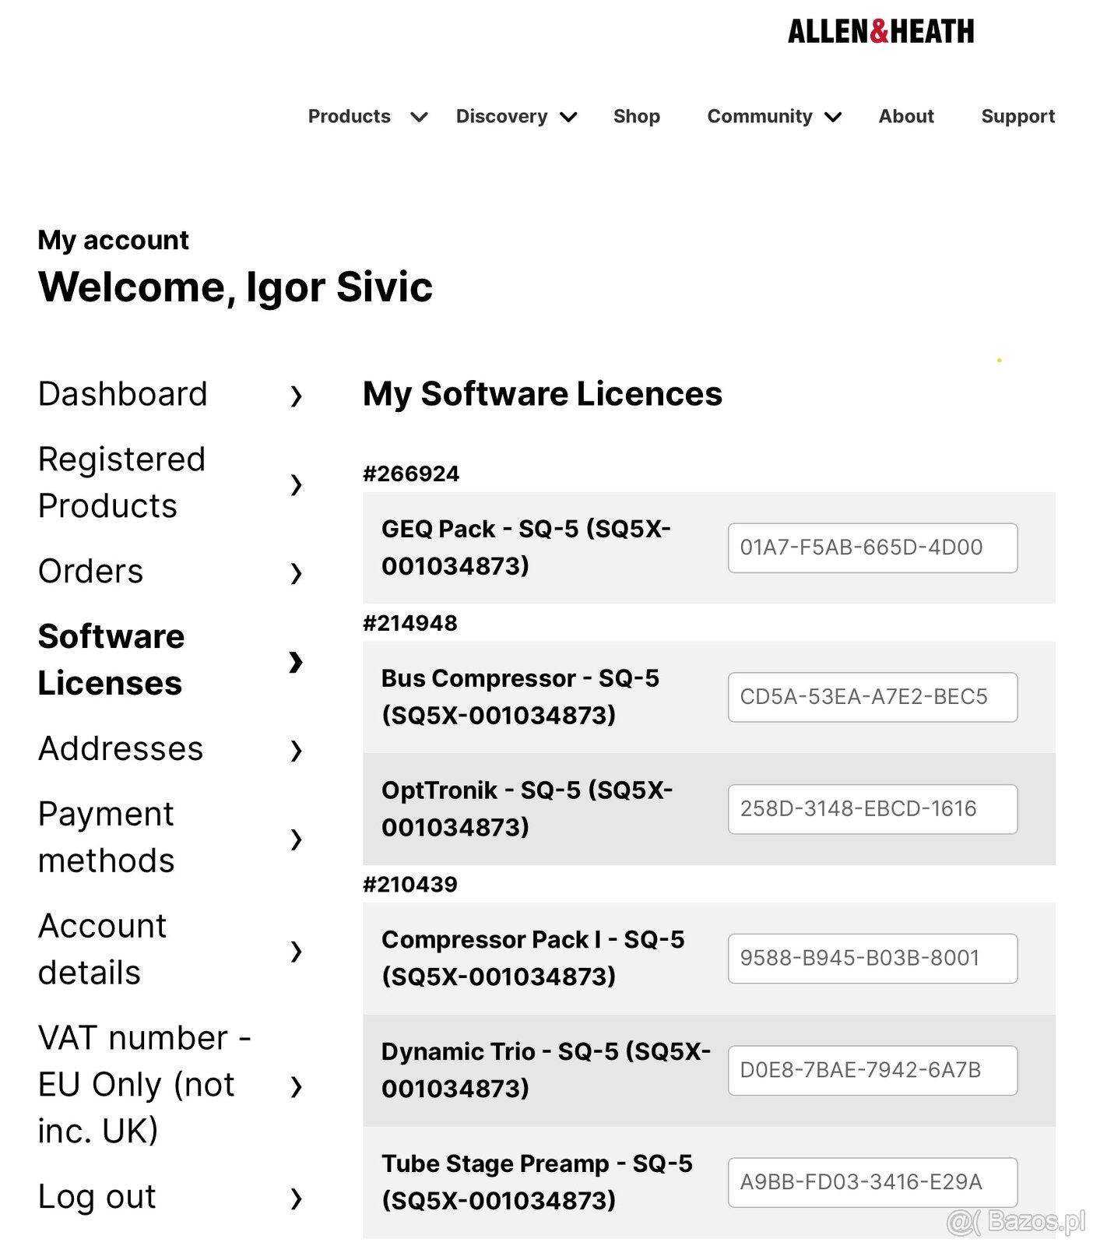Click order number #214948
The image size is (1093, 1246).
410,623
